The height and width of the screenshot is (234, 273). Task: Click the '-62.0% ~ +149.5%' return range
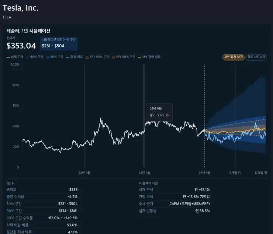coord(62,218)
